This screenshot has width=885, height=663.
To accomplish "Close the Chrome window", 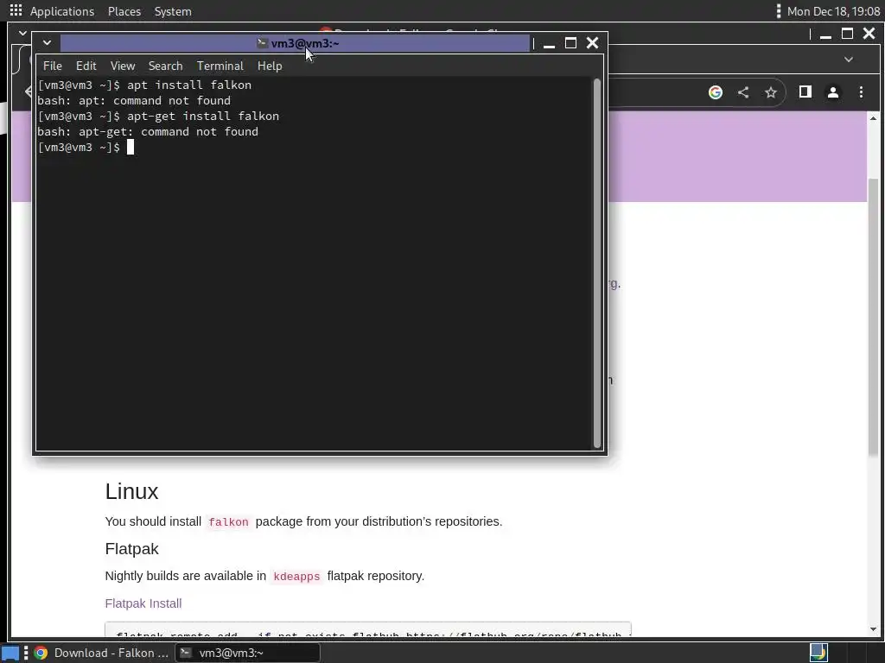I will [x=869, y=34].
